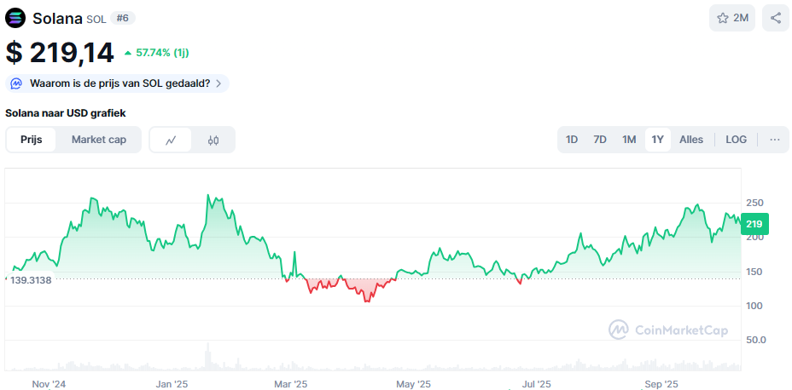Click the AI chat bubble icon

point(17,83)
